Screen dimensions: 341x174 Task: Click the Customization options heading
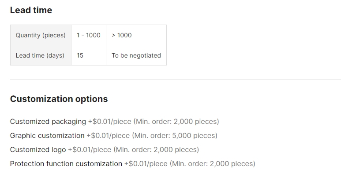point(59,99)
